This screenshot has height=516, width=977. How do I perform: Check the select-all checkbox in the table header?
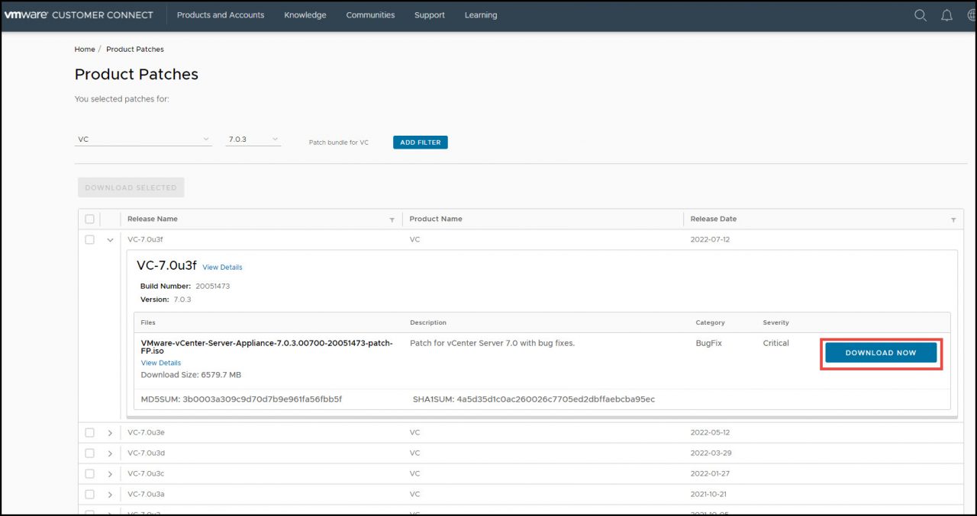pyautogui.click(x=89, y=219)
